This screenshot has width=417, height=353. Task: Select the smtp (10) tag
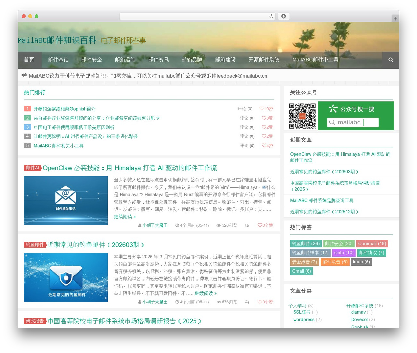tap(344, 253)
